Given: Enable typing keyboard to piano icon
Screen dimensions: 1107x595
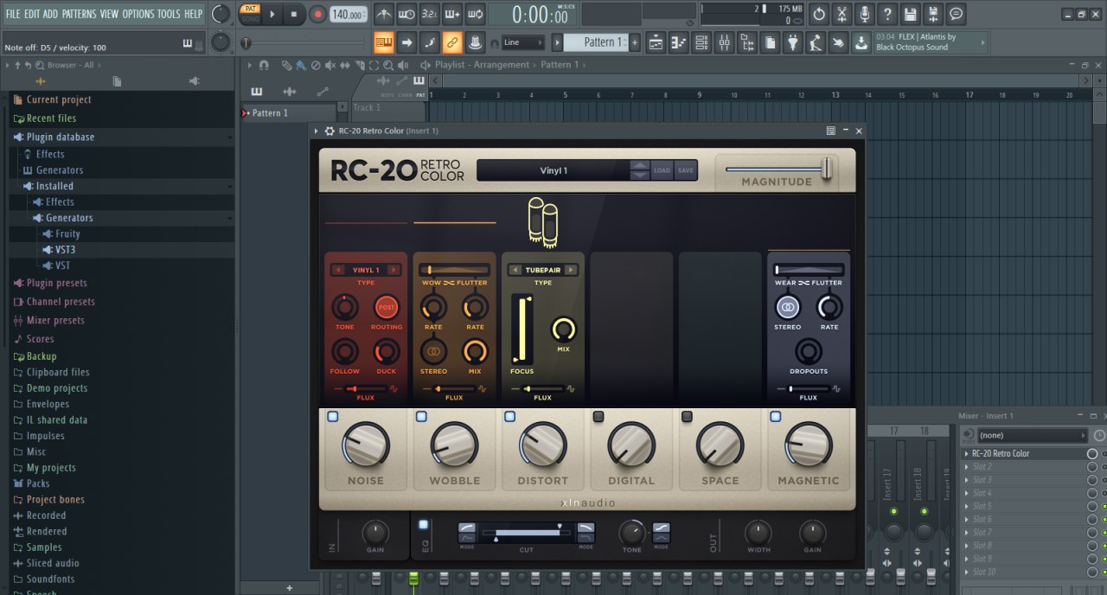Looking at the screenshot, I should coord(384,42).
